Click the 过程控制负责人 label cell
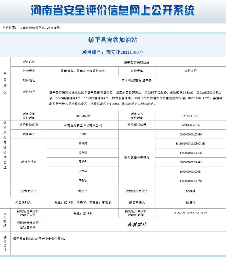 (137, 191)
